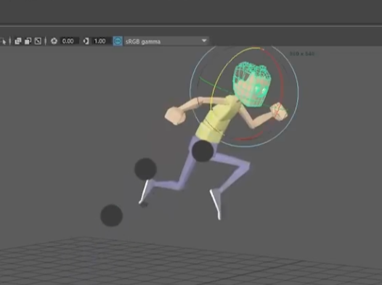This screenshot has width=382, height=285.
Task: Collapse toolbar section via handle before isolate icon
Action: [x=10, y=41]
